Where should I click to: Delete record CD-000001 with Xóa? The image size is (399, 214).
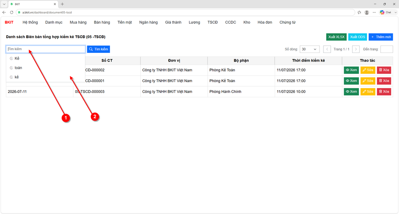point(384,81)
